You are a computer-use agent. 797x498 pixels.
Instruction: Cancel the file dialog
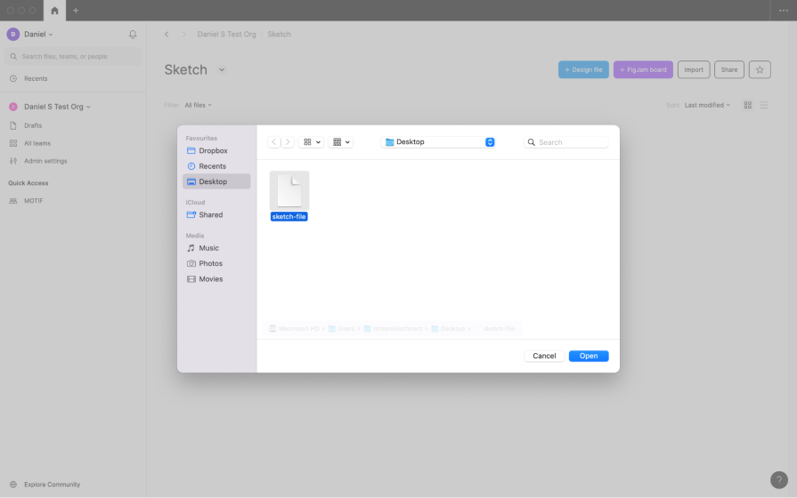tap(544, 356)
